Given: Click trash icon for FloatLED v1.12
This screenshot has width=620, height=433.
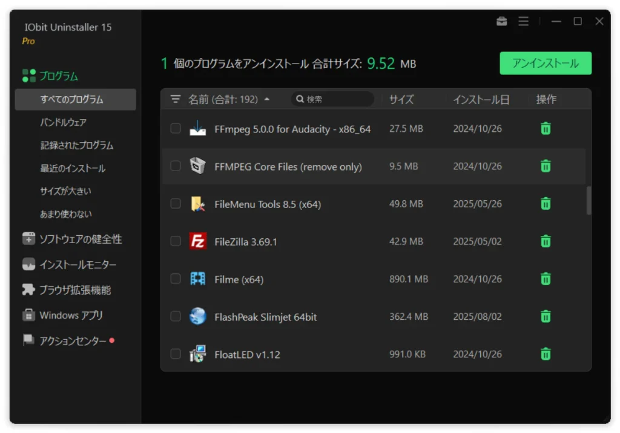Looking at the screenshot, I should [x=546, y=354].
